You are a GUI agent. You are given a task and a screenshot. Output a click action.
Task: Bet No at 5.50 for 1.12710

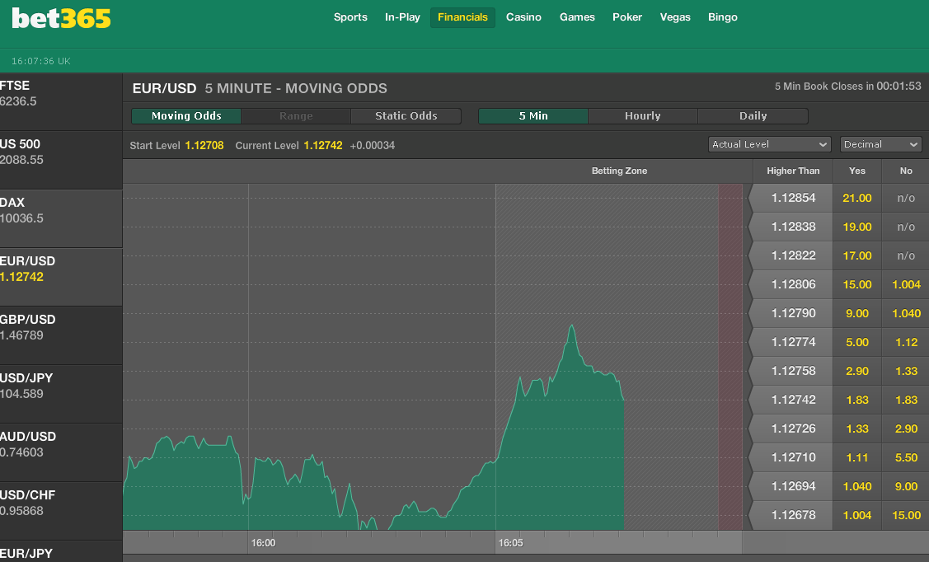[906, 458]
